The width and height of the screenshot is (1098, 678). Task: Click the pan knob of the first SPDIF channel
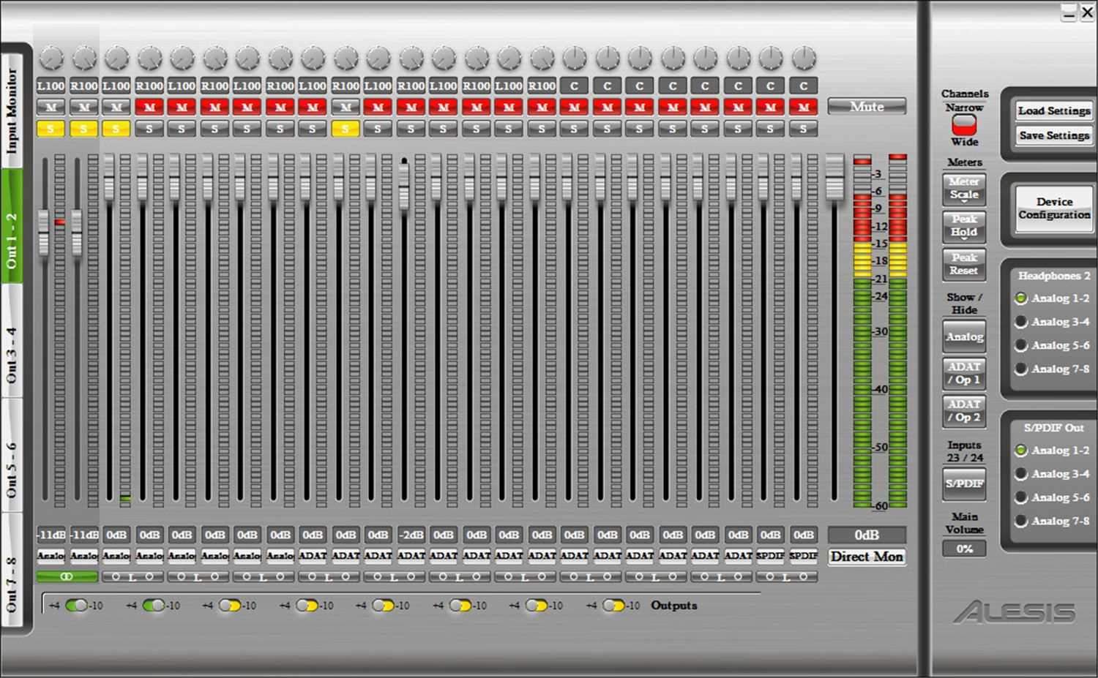[x=770, y=58]
